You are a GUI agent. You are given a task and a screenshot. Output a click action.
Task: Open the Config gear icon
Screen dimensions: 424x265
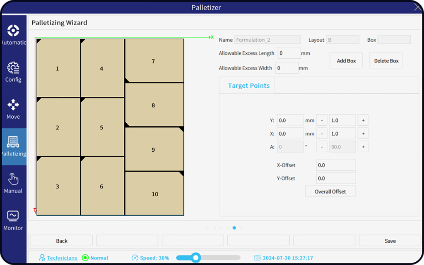[x=13, y=68]
